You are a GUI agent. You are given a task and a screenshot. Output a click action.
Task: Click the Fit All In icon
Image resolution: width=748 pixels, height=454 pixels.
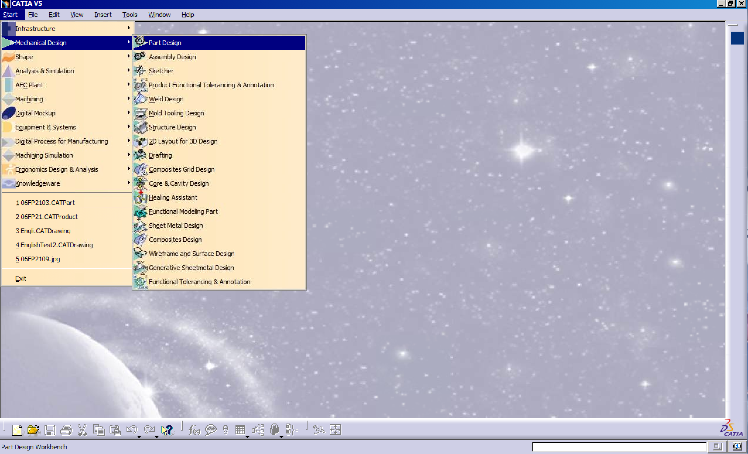coord(335,430)
